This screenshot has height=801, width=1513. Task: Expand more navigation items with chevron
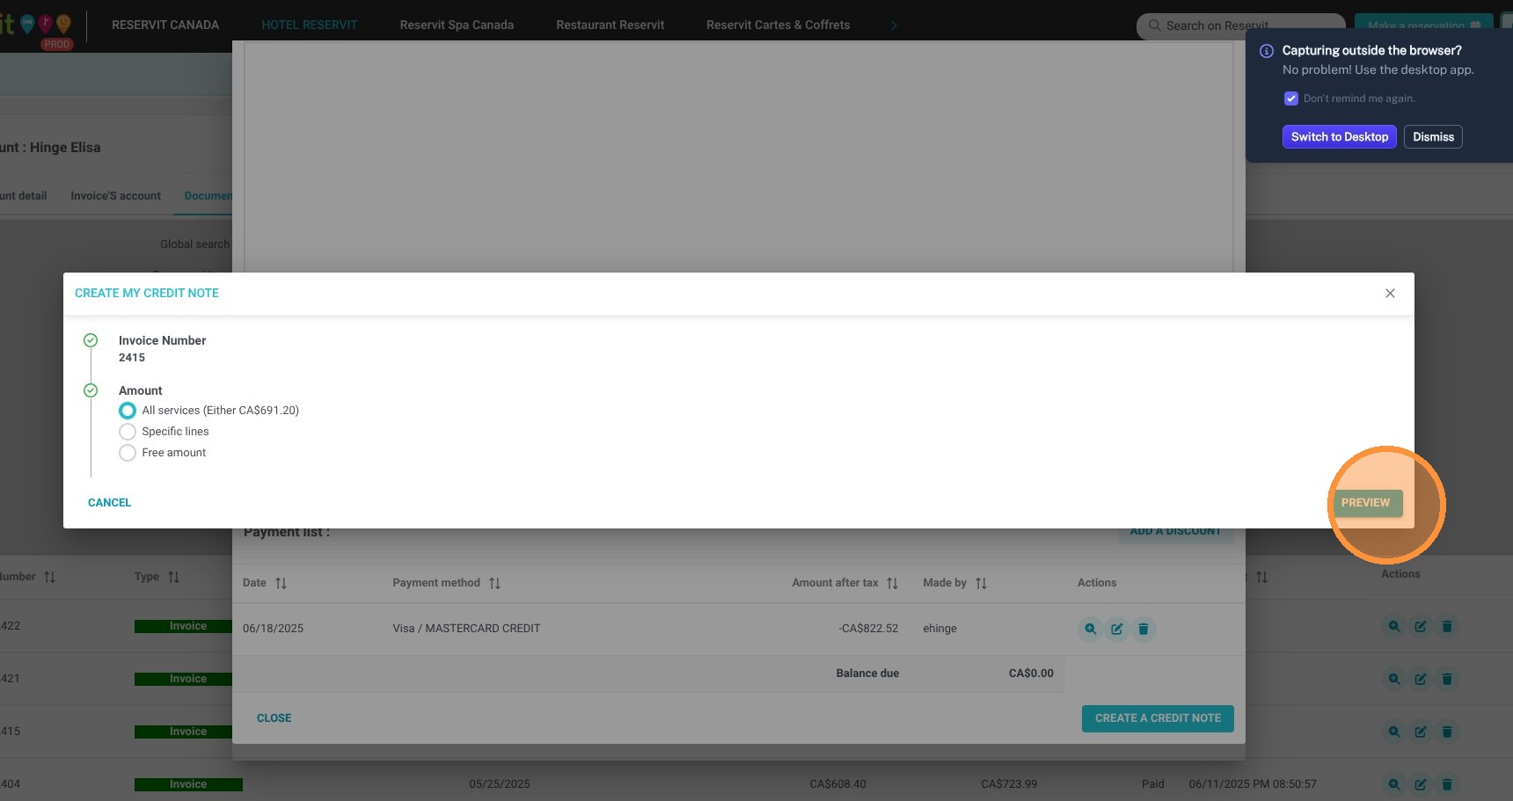(x=894, y=25)
